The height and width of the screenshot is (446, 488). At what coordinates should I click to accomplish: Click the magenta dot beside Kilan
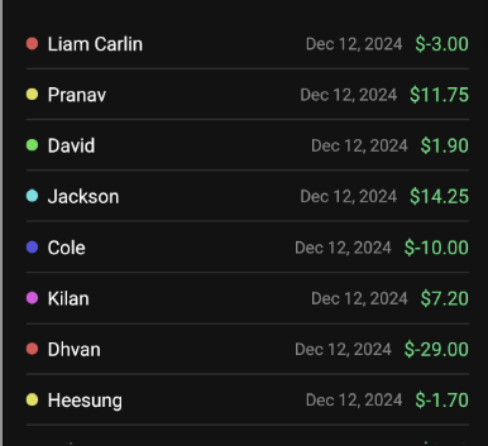tap(32, 298)
